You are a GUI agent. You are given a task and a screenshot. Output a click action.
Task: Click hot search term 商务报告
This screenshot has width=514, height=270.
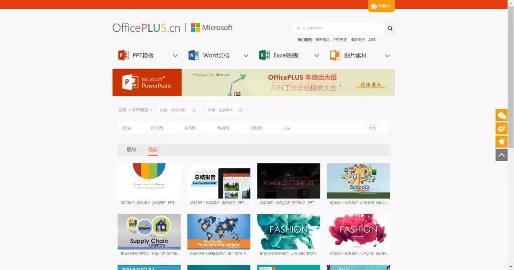pos(322,40)
